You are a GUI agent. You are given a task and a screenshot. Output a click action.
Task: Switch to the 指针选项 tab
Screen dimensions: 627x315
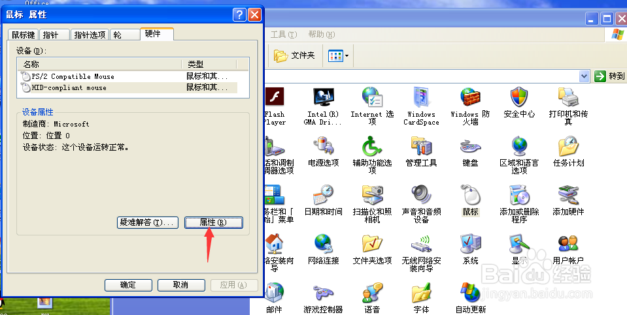click(x=90, y=35)
